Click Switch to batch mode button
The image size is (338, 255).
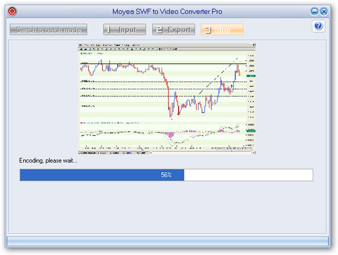[x=48, y=29]
